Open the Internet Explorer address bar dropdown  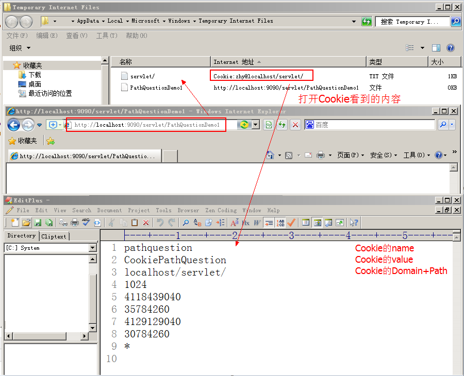click(x=256, y=125)
